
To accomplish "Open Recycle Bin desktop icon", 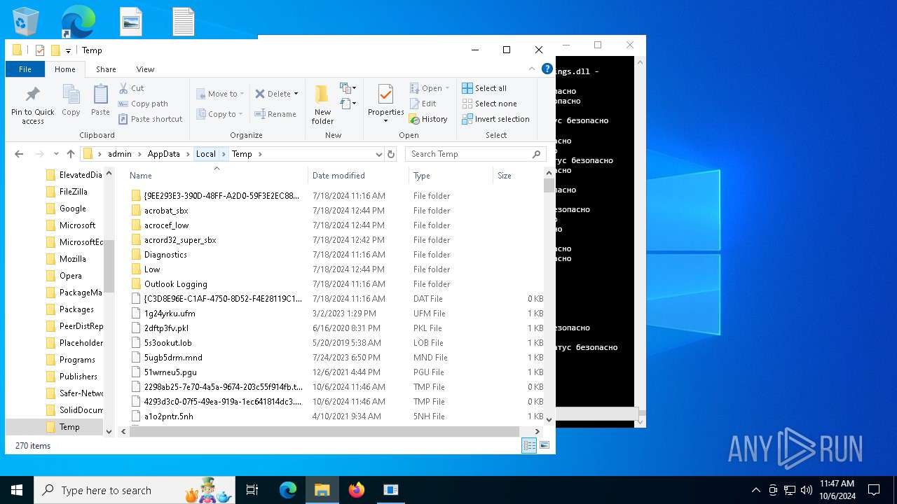I will [26, 22].
